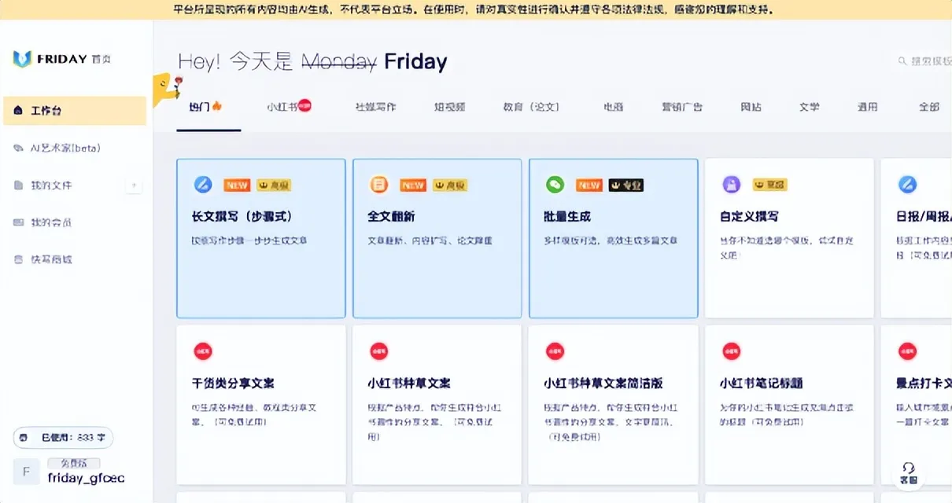This screenshot has width=952, height=503.
Task: Click the F user avatar
Action: [x=26, y=472]
